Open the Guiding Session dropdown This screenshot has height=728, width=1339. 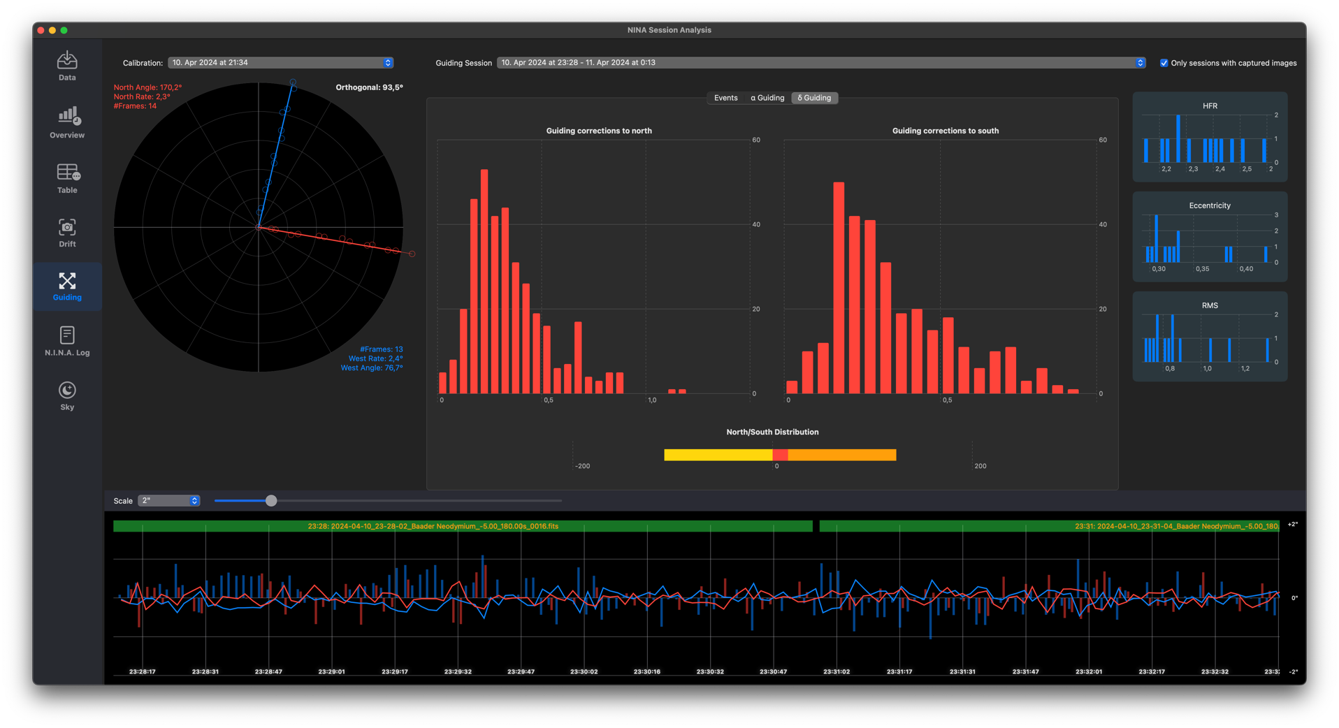[821, 63]
